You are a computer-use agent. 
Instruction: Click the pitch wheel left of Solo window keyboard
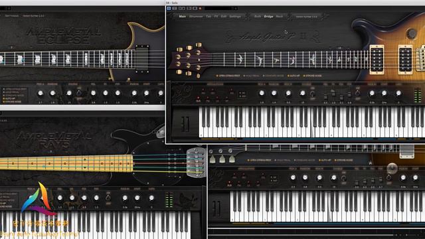click(186, 124)
